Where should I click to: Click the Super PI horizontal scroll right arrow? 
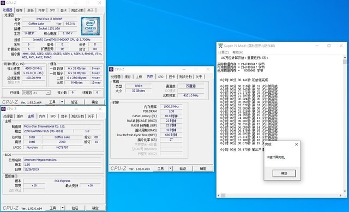point(340,195)
